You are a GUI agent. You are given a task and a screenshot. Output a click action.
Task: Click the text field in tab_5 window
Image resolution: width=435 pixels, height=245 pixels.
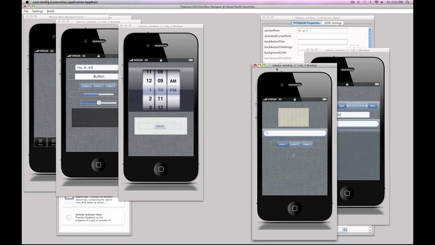353,115
